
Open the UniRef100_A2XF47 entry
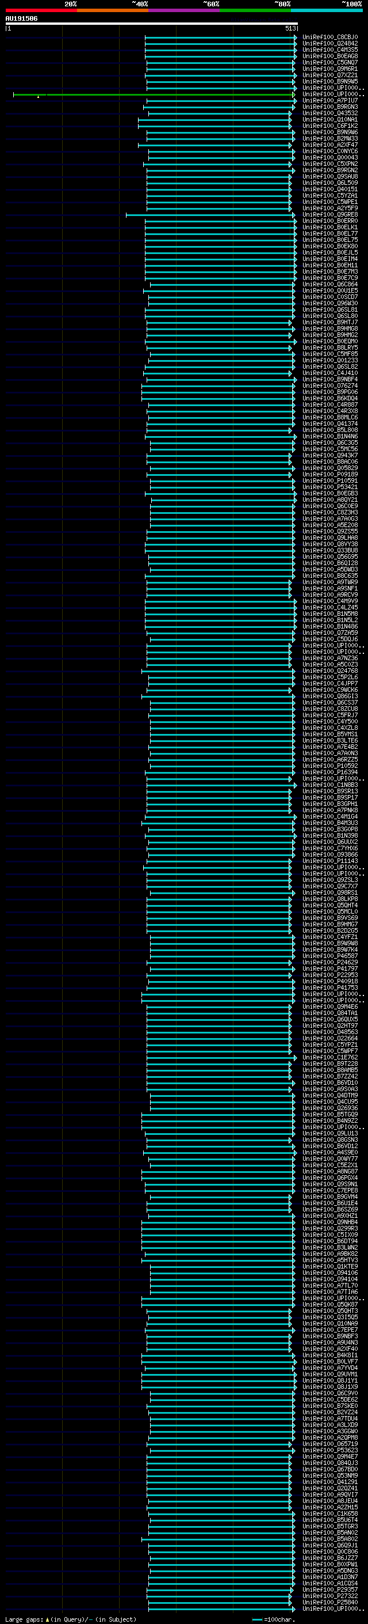coord(329,145)
